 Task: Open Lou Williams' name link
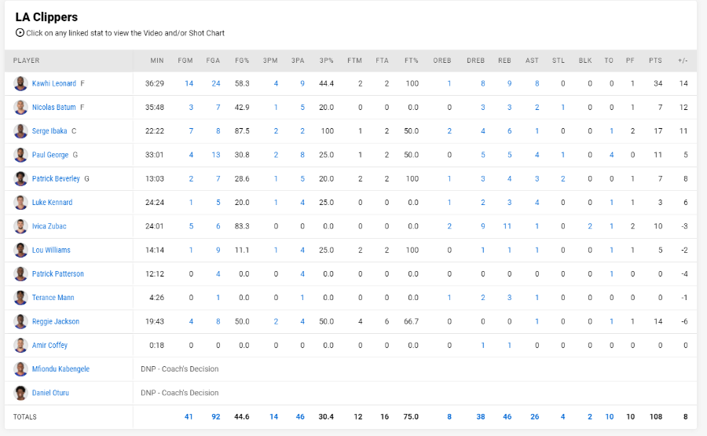(x=51, y=251)
